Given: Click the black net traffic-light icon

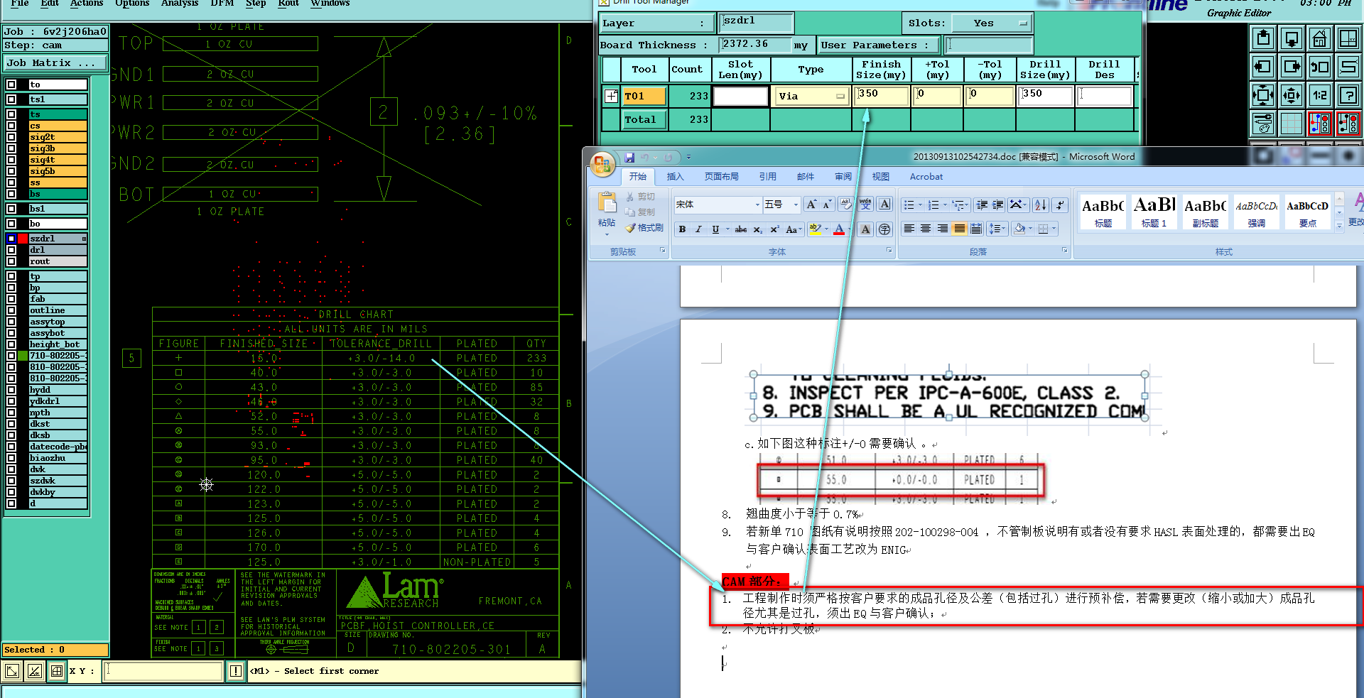Looking at the screenshot, I should point(1348,124).
